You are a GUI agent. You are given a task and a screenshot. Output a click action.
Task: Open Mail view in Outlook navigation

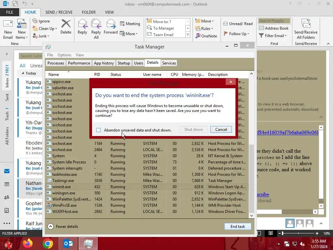pos(7,171)
